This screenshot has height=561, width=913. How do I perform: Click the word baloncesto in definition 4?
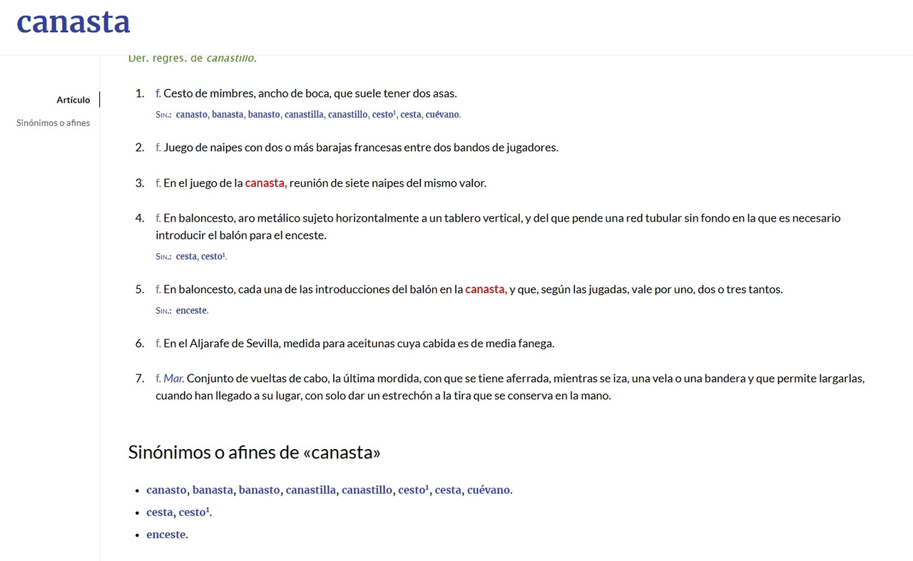(205, 218)
